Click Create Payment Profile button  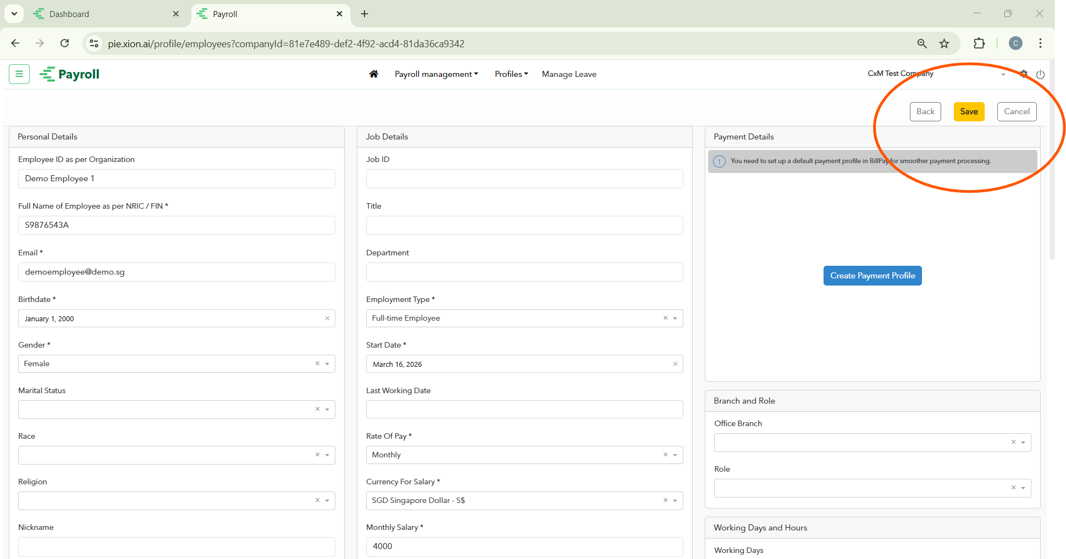[x=872, y=276]
